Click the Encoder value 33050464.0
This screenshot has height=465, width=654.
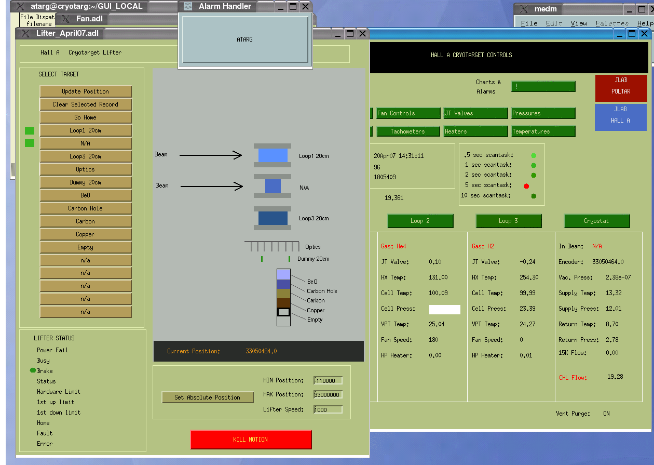pyautogui.click(x=608, y=262)
